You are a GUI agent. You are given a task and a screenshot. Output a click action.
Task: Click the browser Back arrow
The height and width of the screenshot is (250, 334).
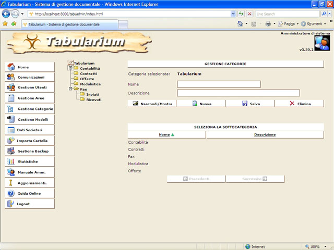click(x=6, y=14)
